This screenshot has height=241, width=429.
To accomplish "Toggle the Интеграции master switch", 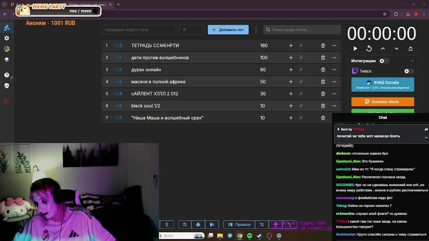I will 384,61.
